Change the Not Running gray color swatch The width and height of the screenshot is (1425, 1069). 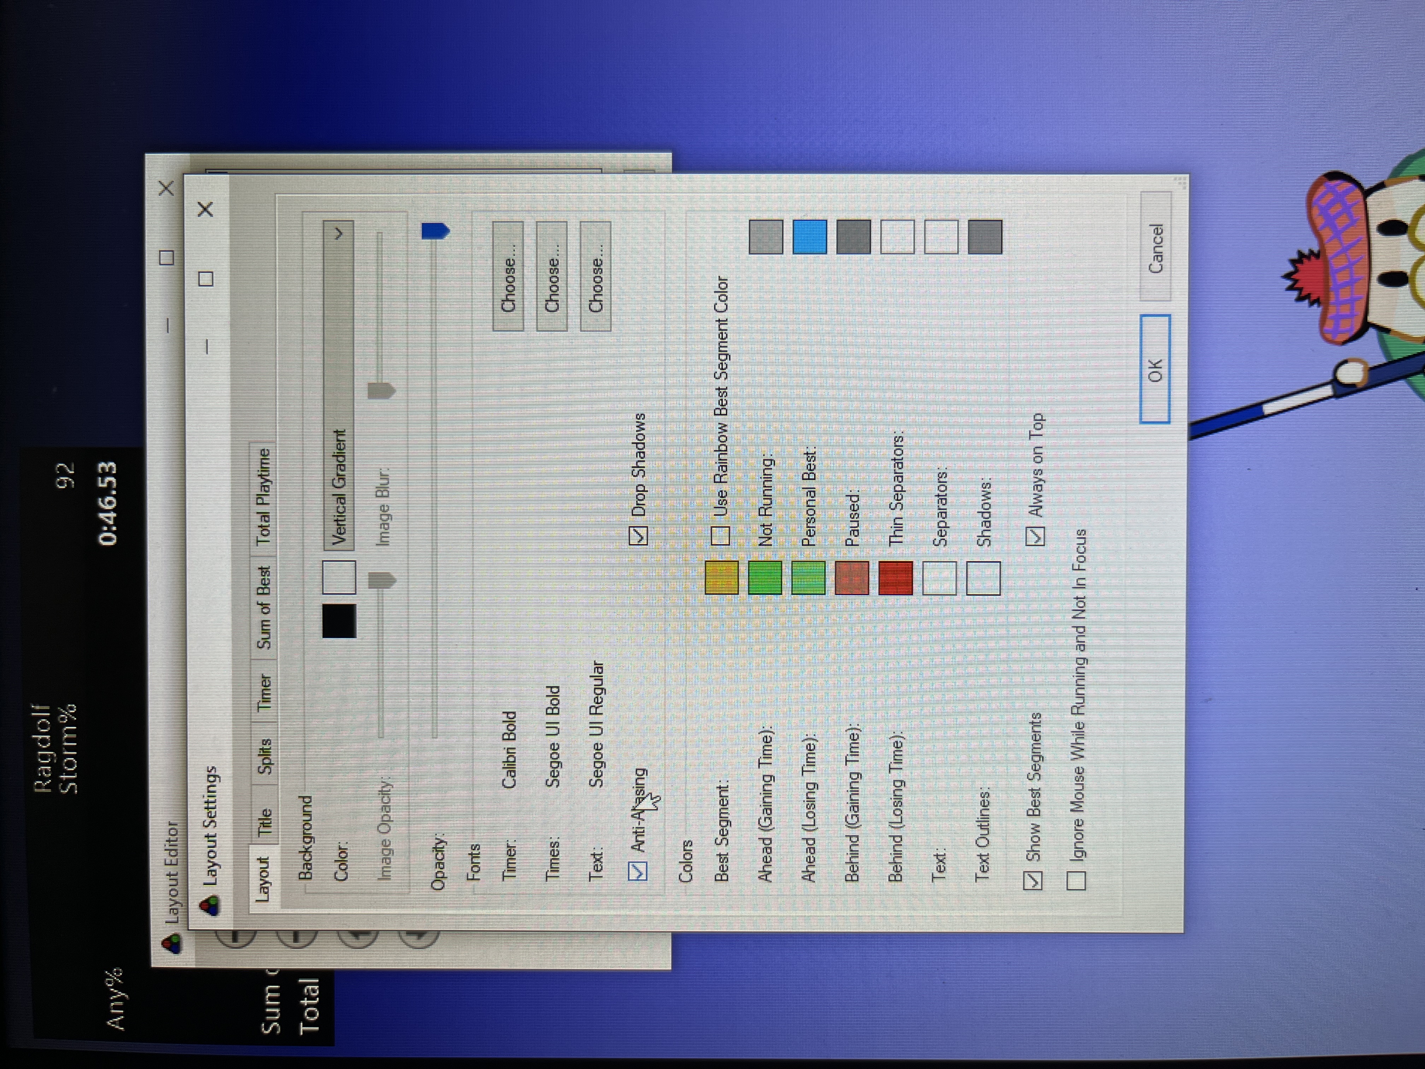(x=766, y=236)
